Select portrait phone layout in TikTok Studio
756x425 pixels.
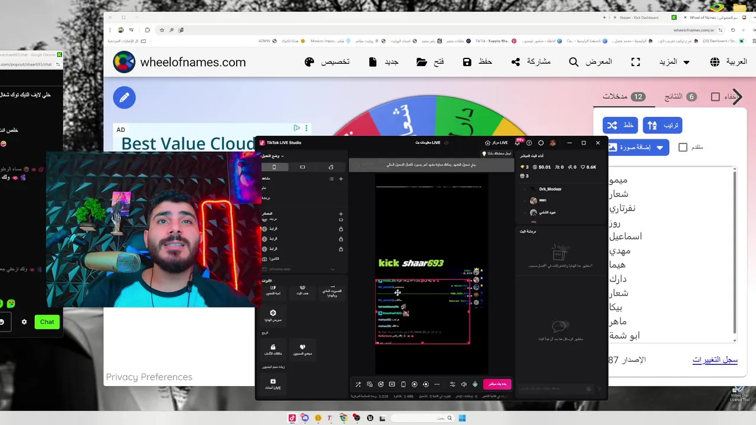[274, 167]
